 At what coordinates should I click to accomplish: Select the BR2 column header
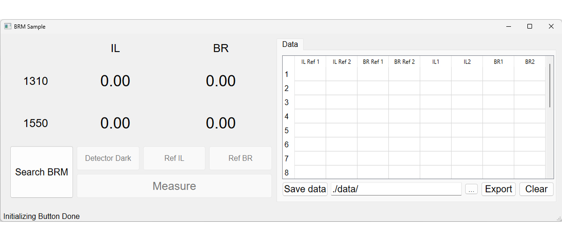[x=530, y=62]
